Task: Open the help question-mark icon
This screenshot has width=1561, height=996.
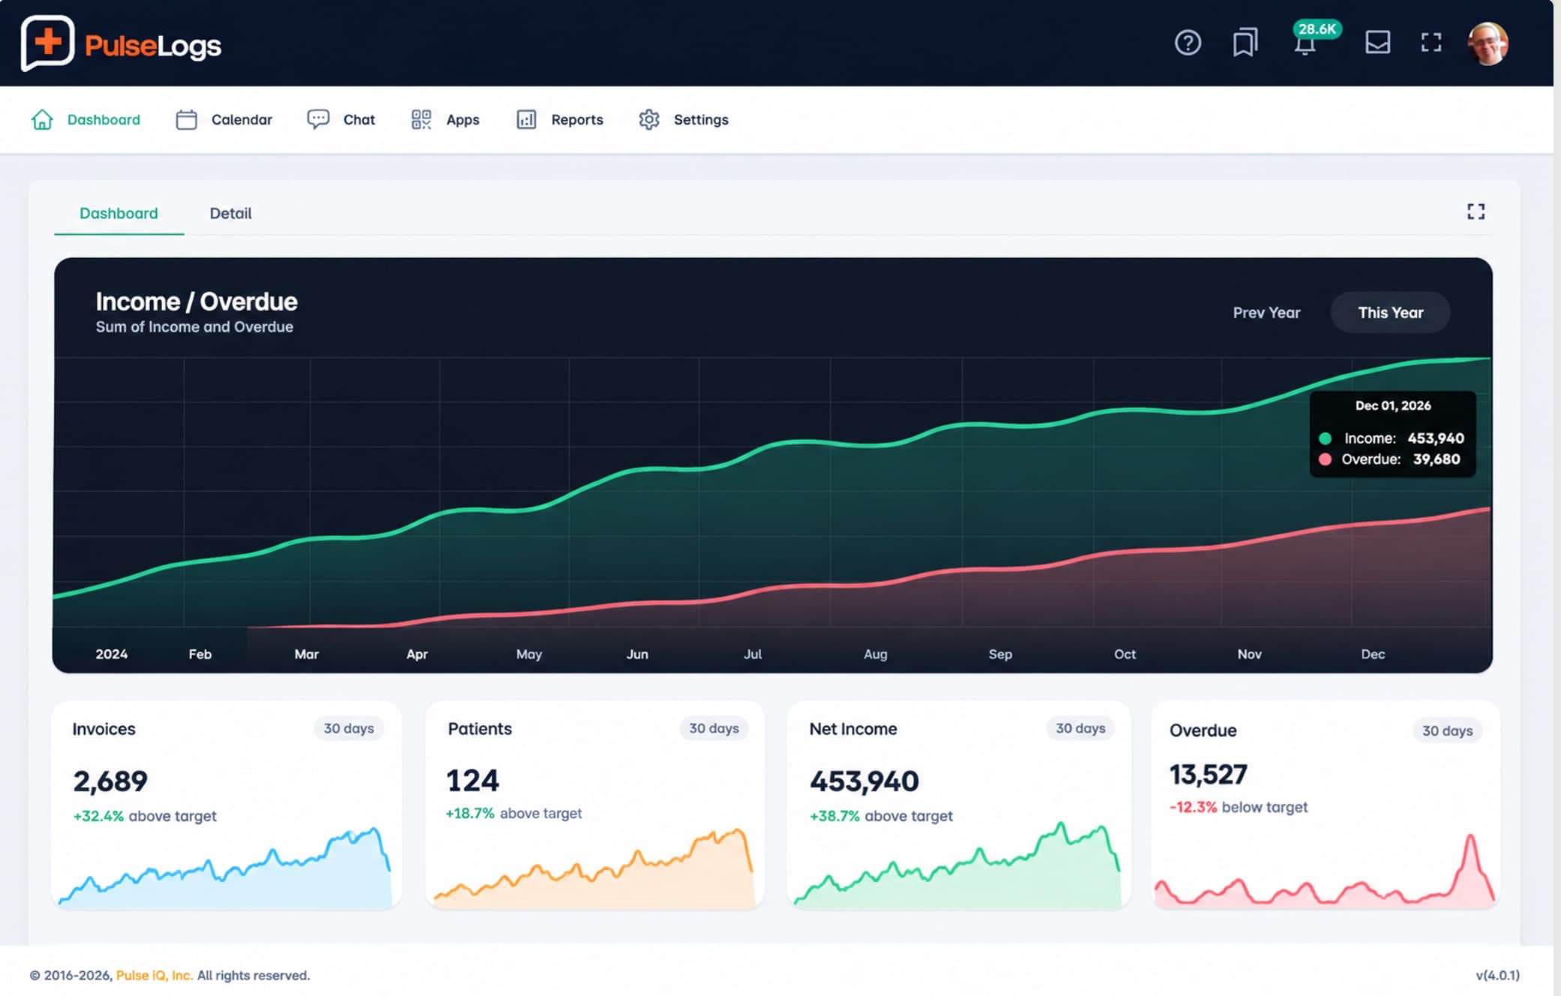Action: tap(1188, 43)
